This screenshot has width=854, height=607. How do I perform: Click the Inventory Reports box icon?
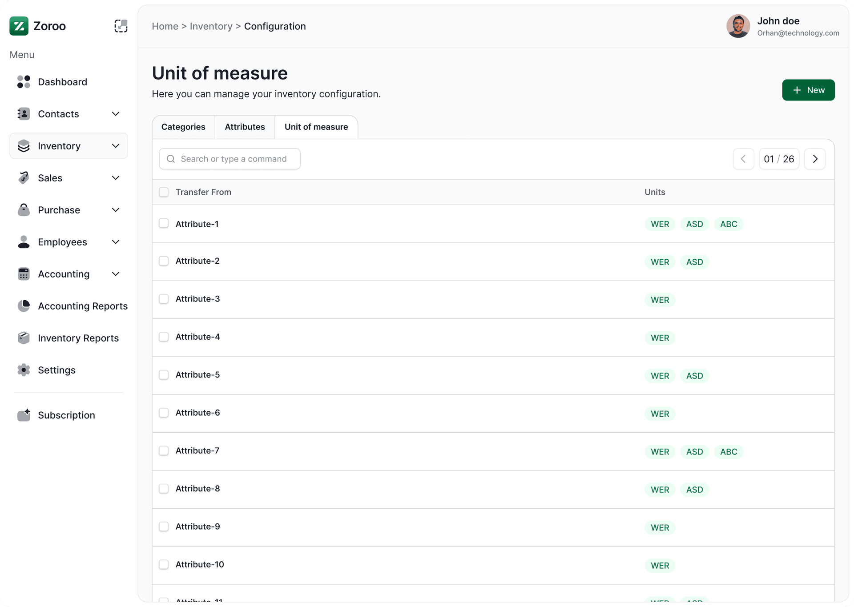tap(24, 338)
